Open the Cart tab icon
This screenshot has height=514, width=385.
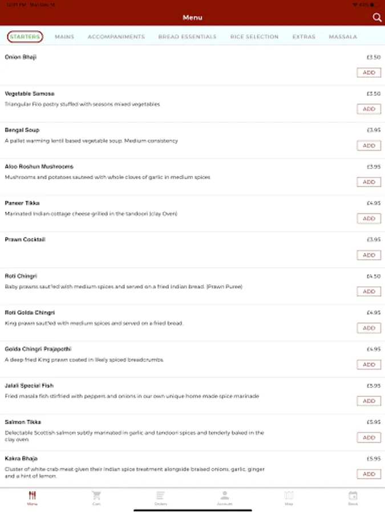(x=96, y=496)
